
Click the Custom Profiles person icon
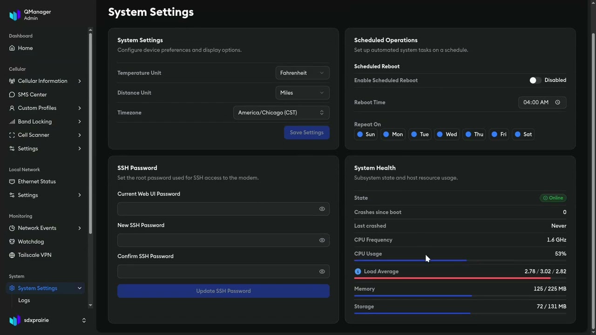pyautogui.click(x=12, y=108)
